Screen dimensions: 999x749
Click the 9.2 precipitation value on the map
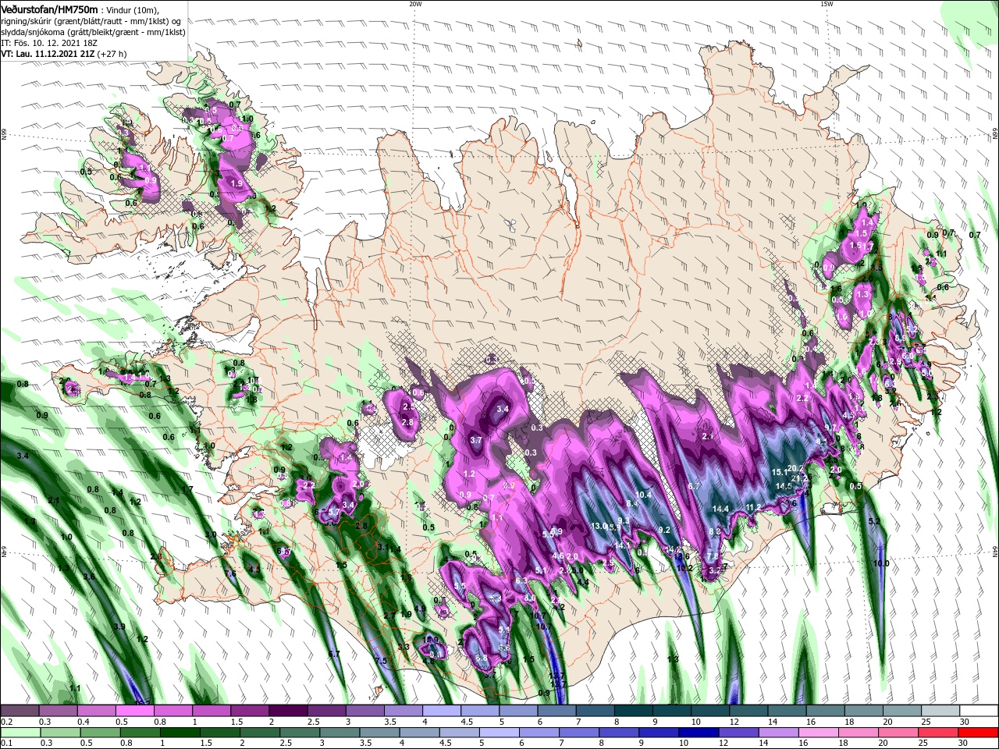click(665, 530)
